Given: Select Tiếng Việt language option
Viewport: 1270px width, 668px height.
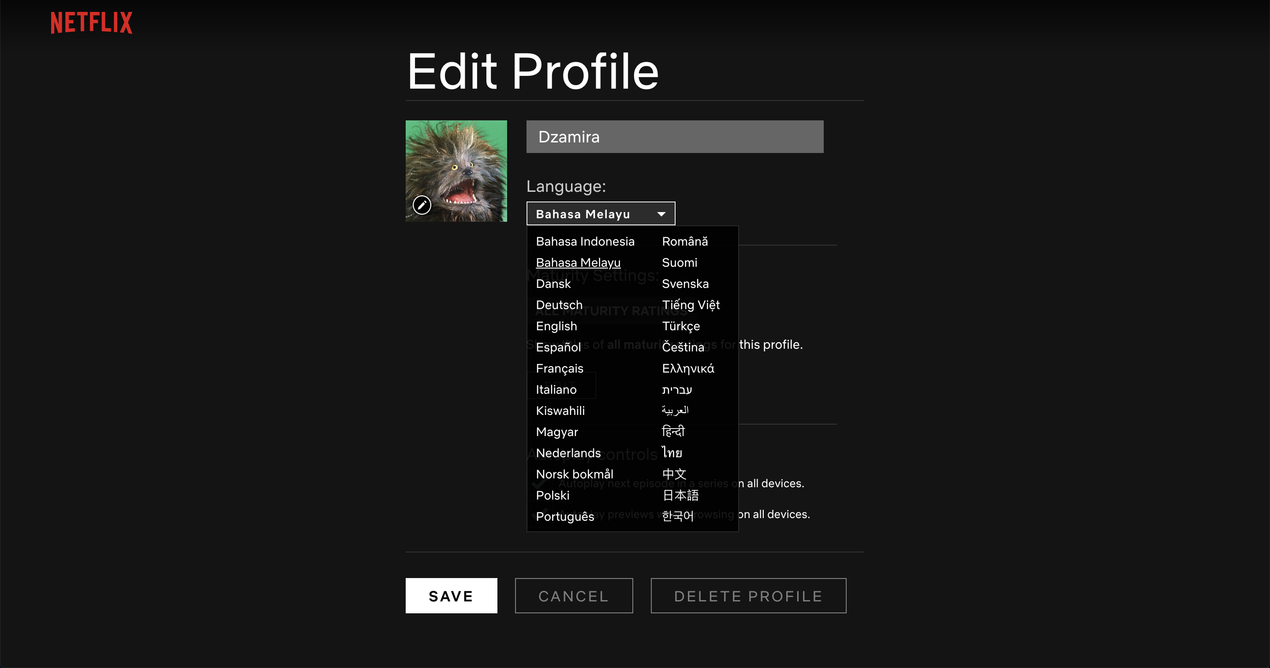Looking at the screenshot, I should [690, 305].
